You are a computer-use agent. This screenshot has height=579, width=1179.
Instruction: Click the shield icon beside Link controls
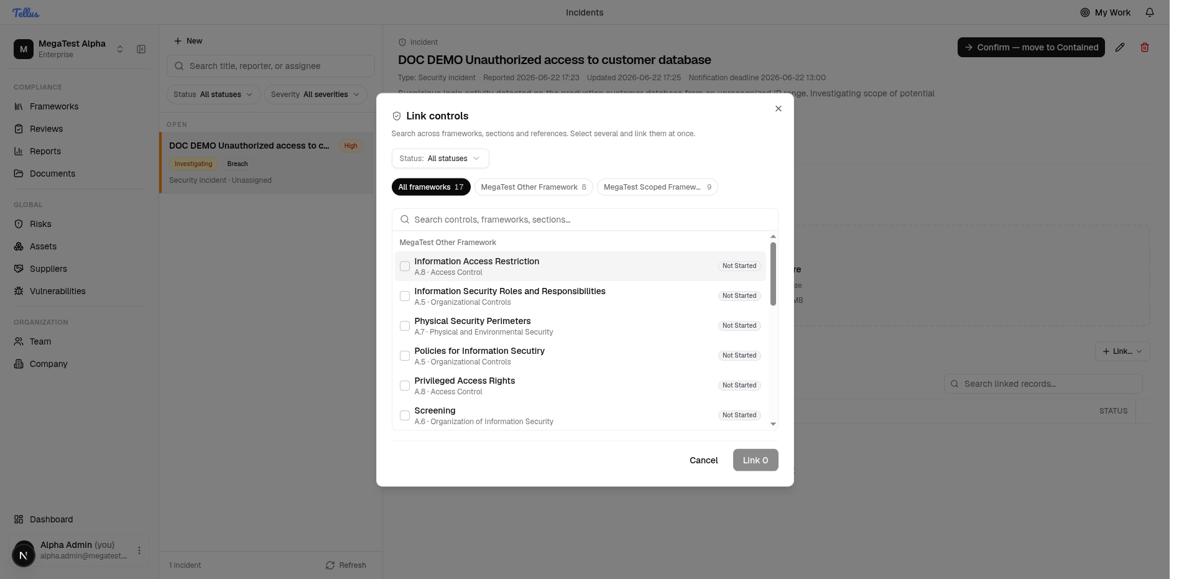(397, 116)
